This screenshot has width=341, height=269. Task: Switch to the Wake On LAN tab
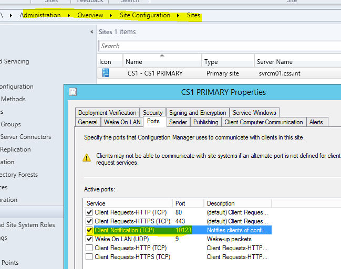tap(122, 122)
